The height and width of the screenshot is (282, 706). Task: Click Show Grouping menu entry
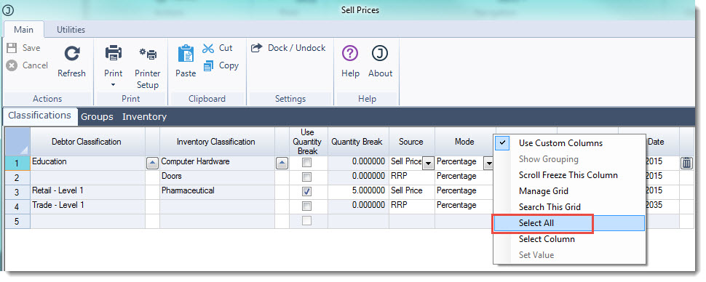(569, 159)
